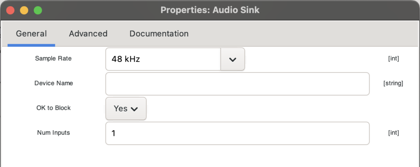Click the Device Name label
The height and width of the screenshot is (167, 420).
pos(54,83)
